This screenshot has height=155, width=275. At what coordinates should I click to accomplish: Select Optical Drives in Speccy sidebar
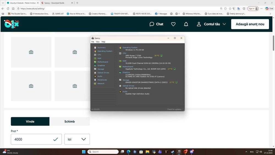pyautogui.click(x=103, y=73)
